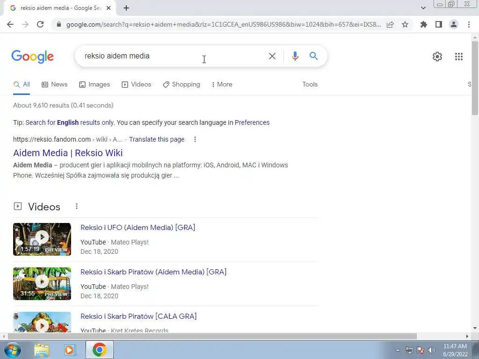Open Google quick settings gear
Screen dimensions: 479x359
point(437,57)
